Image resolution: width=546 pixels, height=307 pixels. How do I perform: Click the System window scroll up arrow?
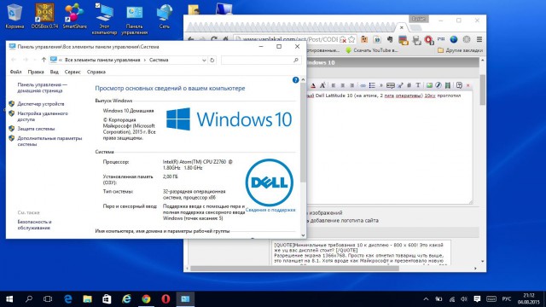(x=303, y=79)
